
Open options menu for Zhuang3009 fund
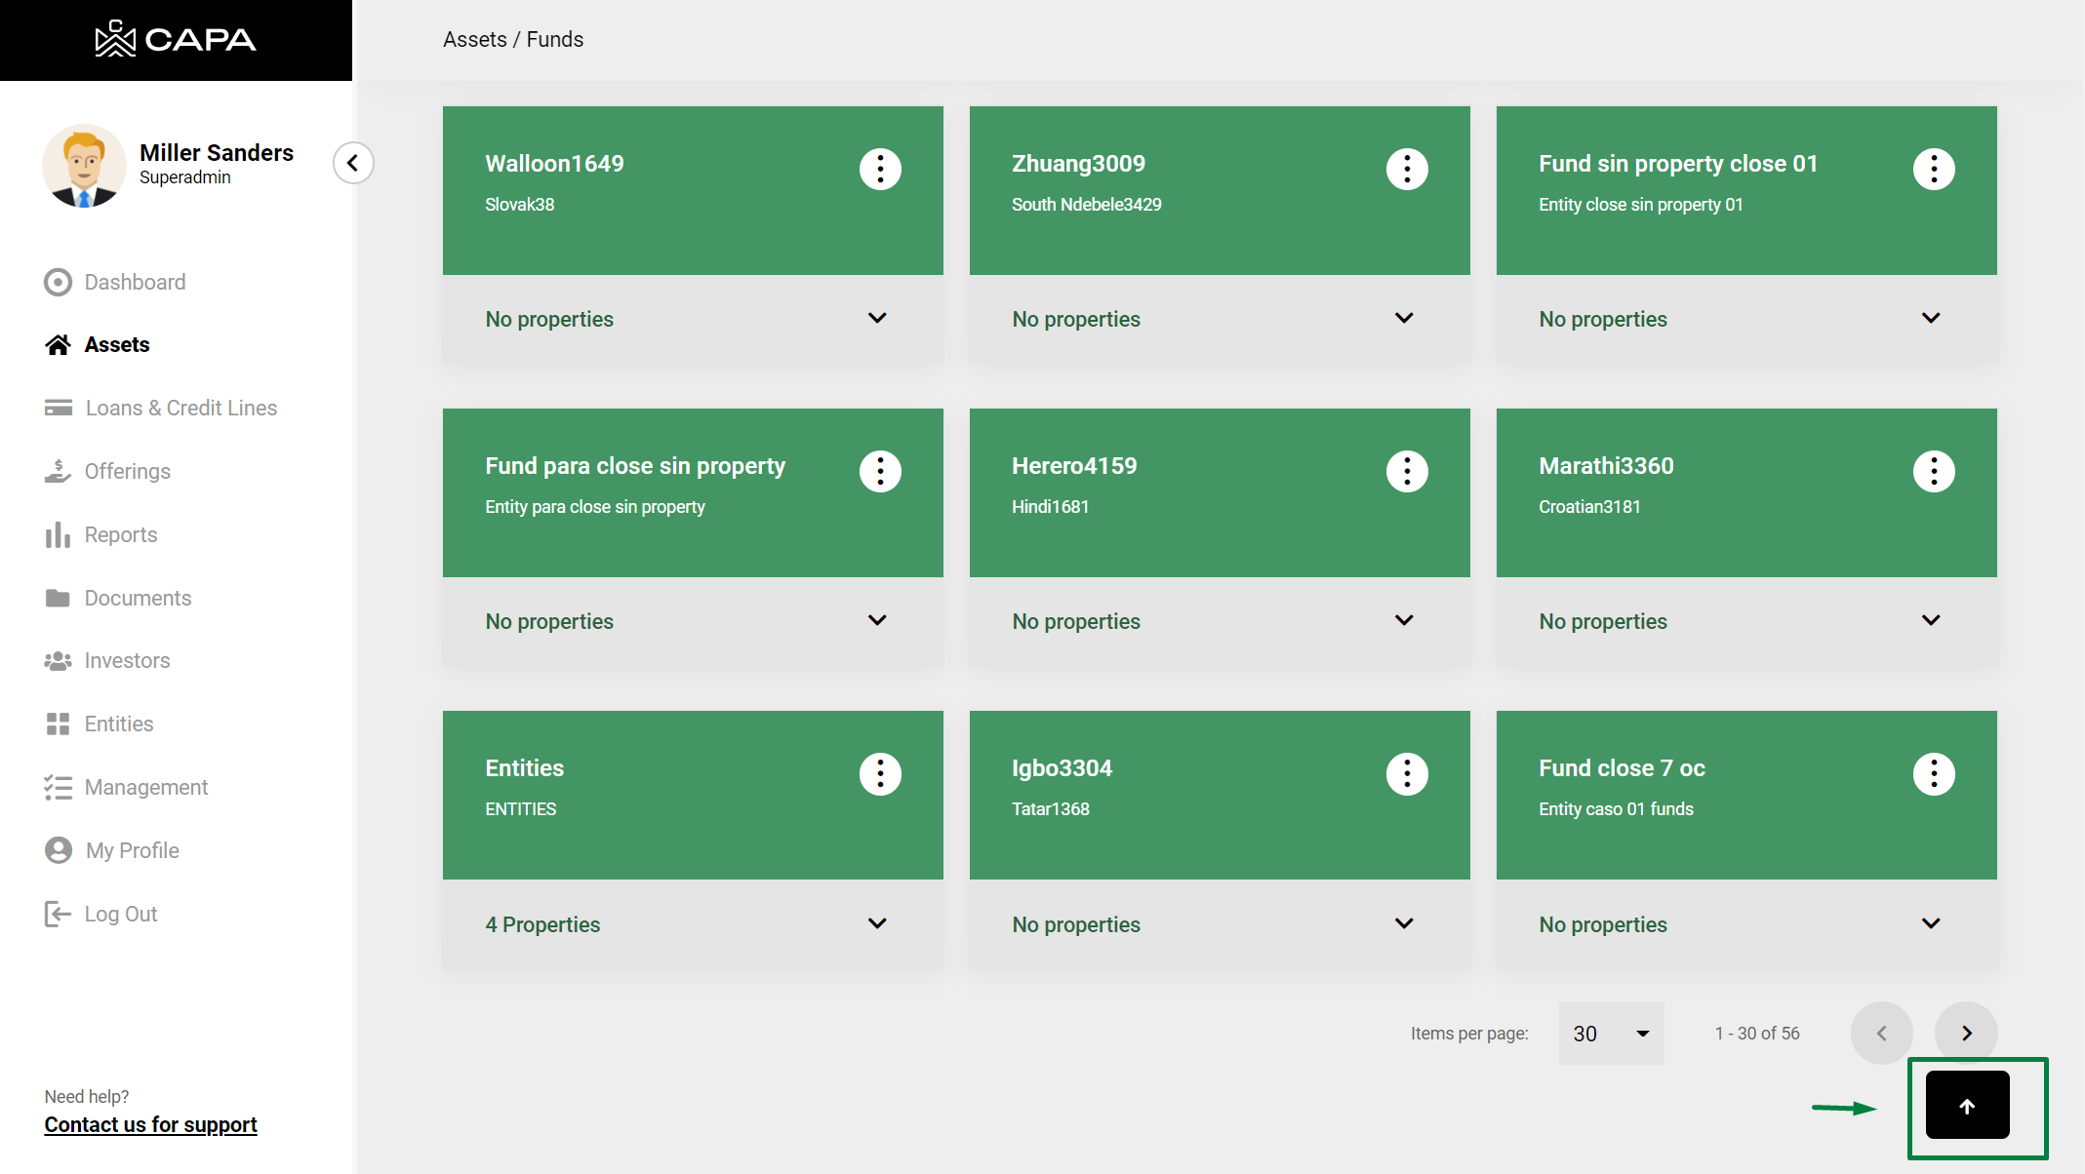[1407, 169]
